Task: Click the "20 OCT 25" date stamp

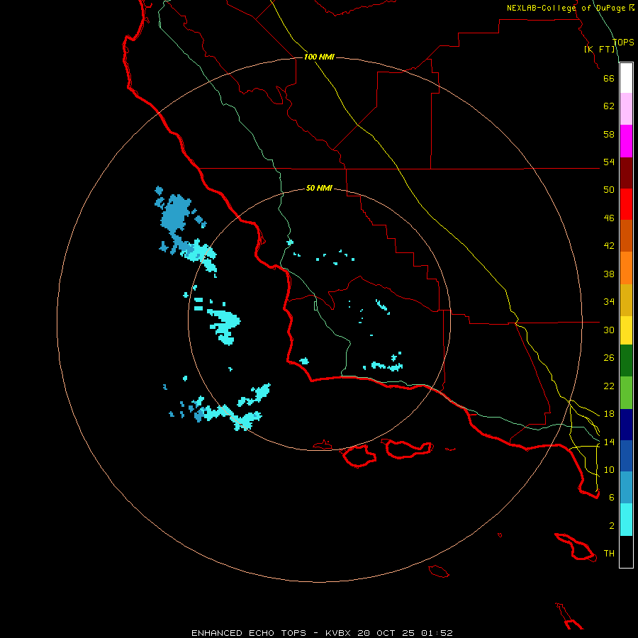Action: point(386,633)
